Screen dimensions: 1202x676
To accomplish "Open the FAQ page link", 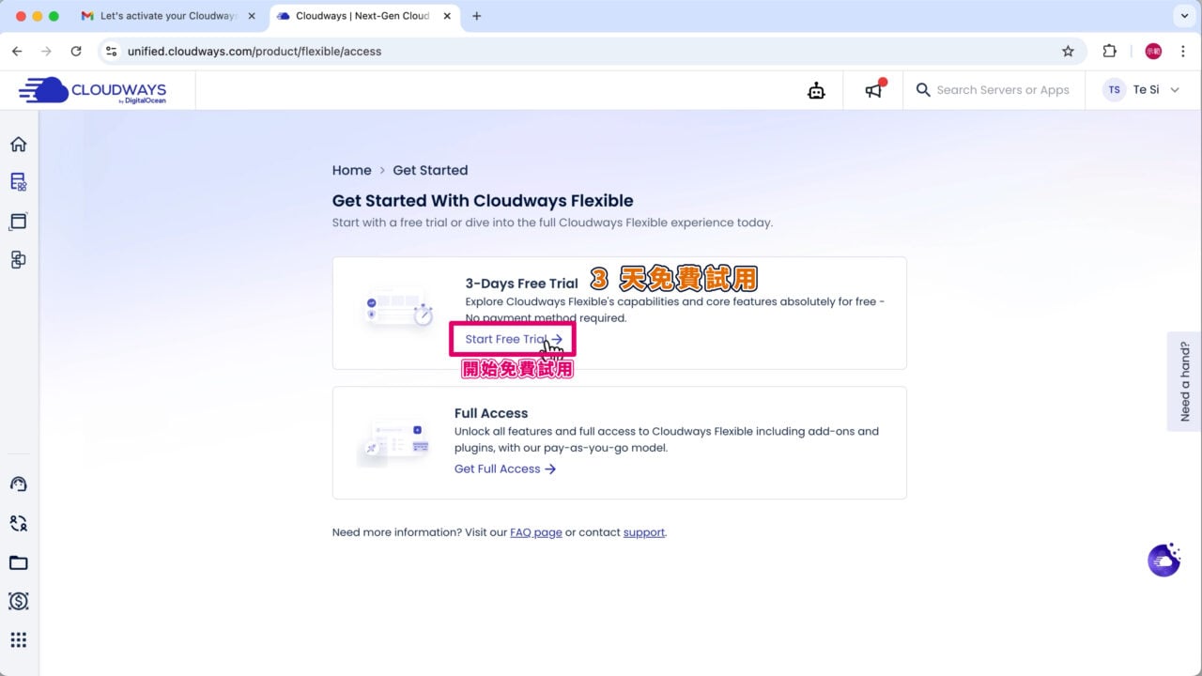I will pyautogui.click(x=535, y=532).
